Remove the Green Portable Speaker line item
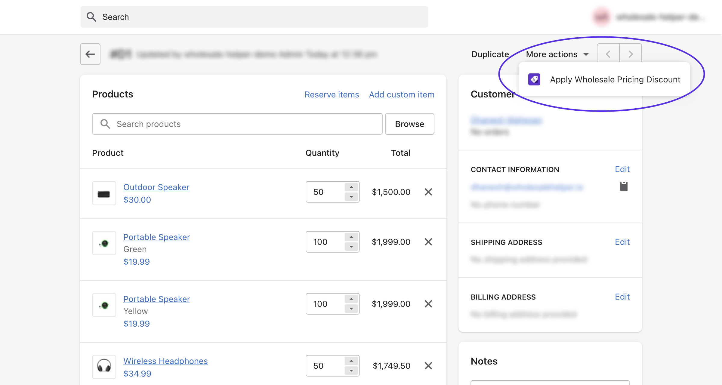The width and height of the screenshot is (722, 385). coord(428,242)
